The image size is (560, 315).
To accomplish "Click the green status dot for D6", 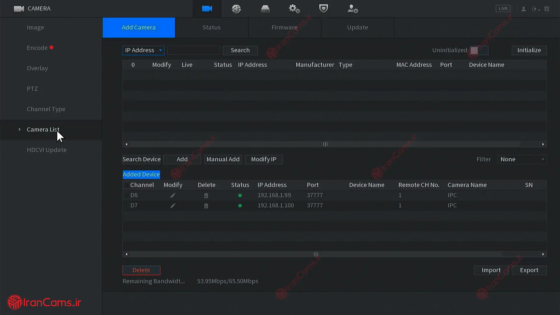I will [240, 195].
